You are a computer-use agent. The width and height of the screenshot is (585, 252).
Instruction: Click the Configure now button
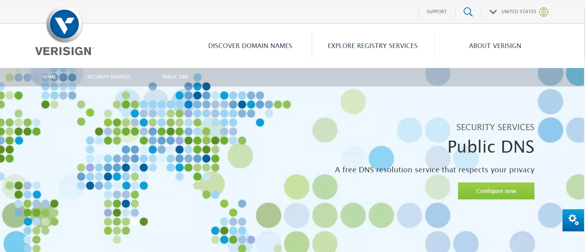pos(496,191)
